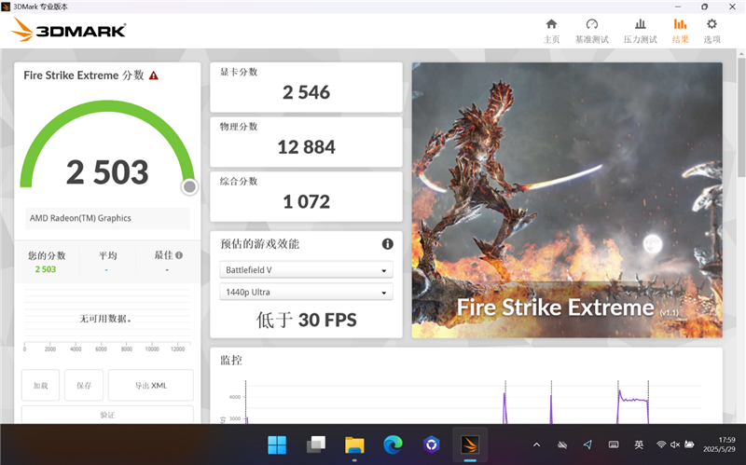This screenshot has height=465, width=746.
Task: Open the 基准测试 benchmarks tab
Action: coord(592,31)
